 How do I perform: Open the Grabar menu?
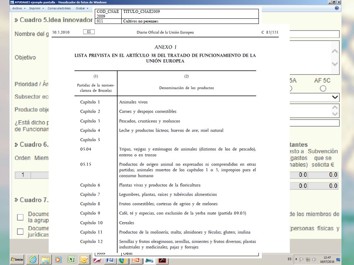point(82,8)
